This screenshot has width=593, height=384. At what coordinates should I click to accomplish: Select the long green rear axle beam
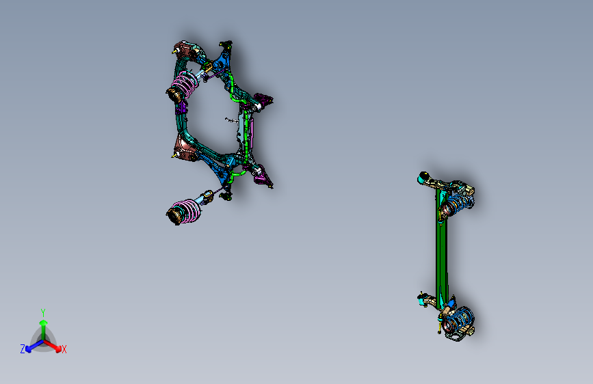tap(441, 247)
